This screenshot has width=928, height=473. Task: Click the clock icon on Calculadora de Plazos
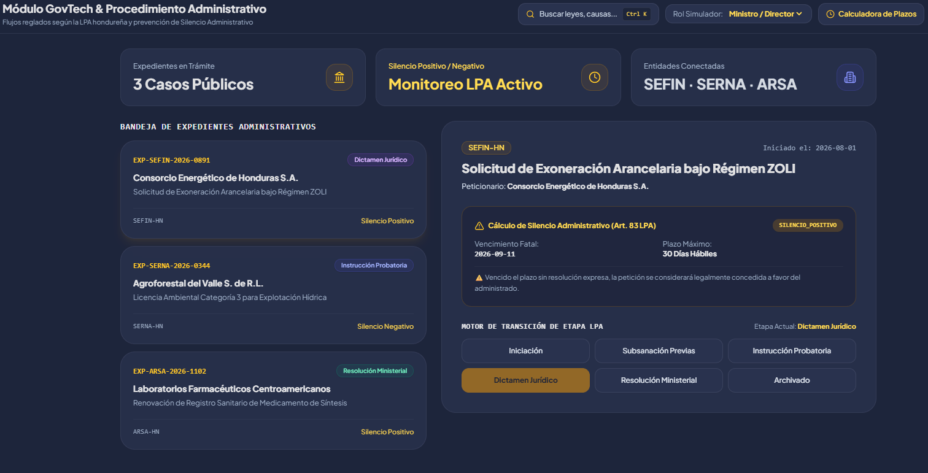(x=830, y=14)
